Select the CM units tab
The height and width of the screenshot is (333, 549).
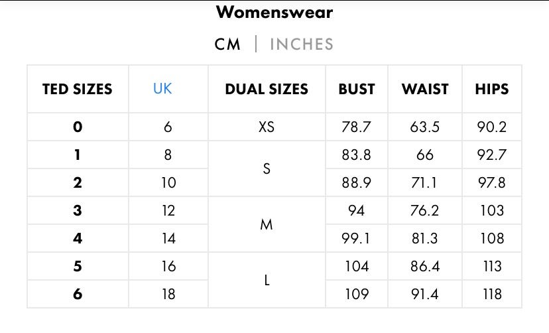(227, 44)
